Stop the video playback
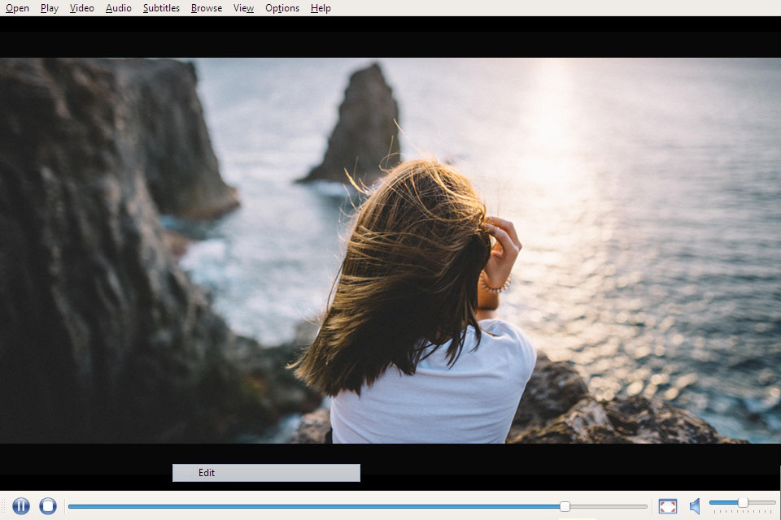781x520 pixels. [48, 506]
